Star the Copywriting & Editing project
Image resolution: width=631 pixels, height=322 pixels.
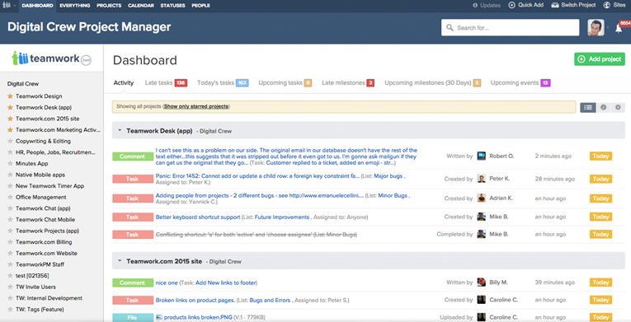tap(10, 141)
